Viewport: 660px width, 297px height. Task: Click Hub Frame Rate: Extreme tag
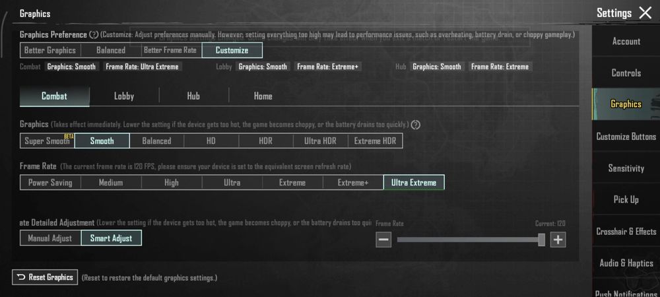click(500, 67)
